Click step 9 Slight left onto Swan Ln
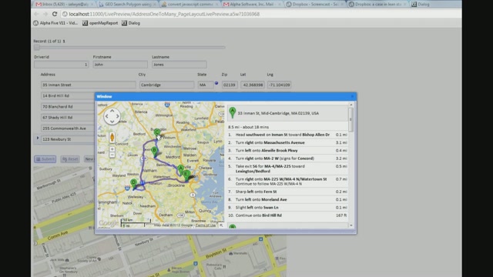The image size is (493, 277). click(287, 207)
